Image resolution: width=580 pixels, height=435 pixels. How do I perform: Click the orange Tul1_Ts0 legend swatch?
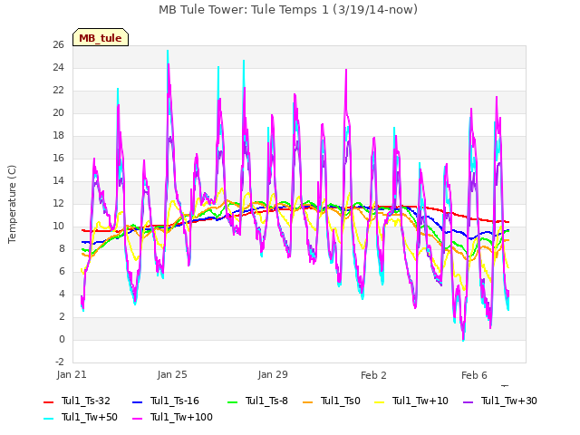308,401
